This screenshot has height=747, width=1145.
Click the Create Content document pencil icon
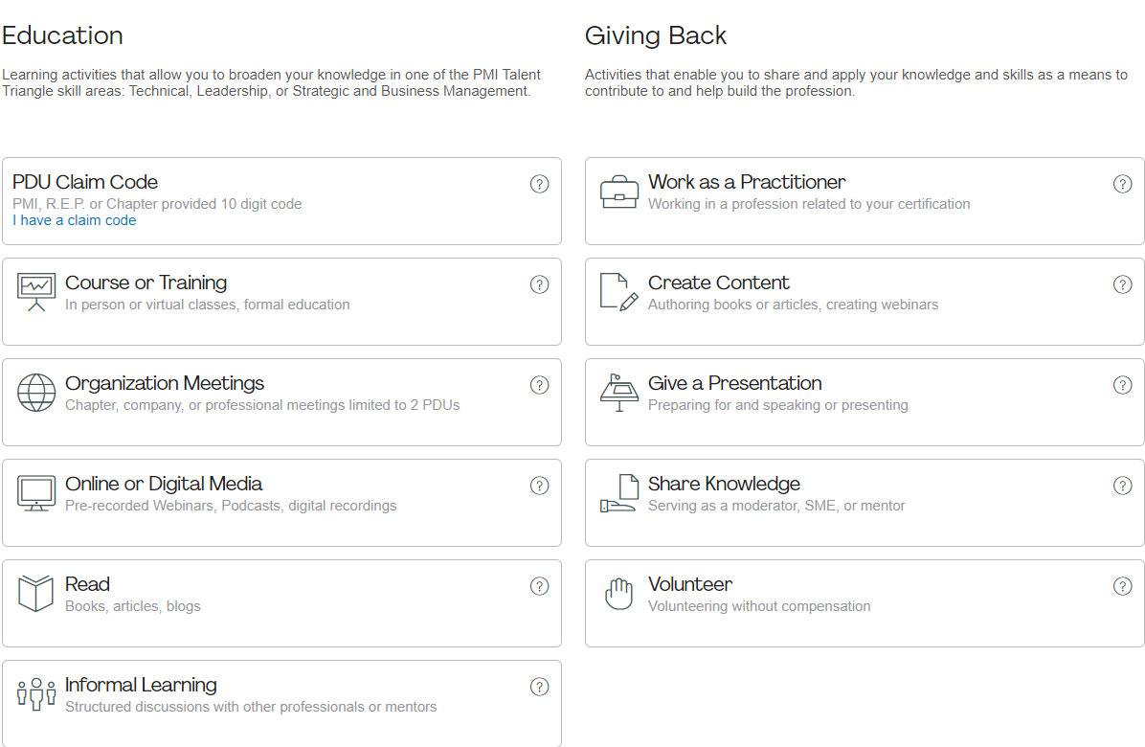click(x=619, y=292)
